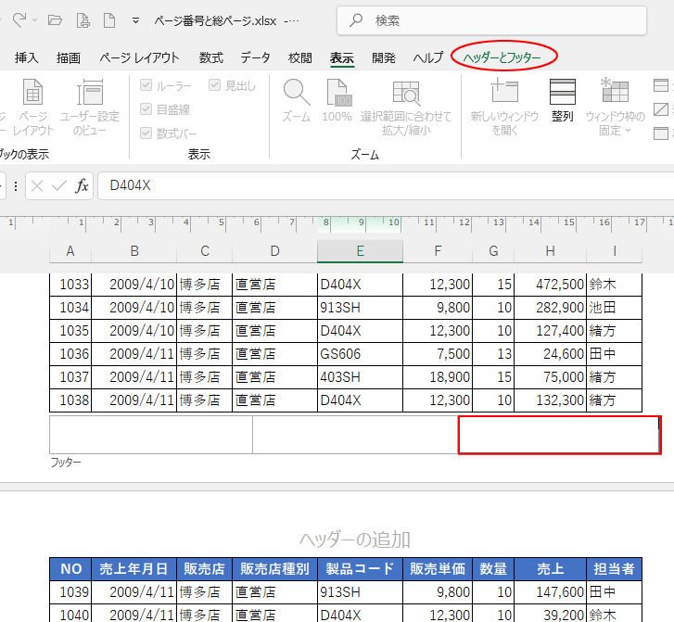Click cell 403SH in row 1037
Image resolution: width=674 pixels, height=622 pixels.
click(x=361, y=377)
